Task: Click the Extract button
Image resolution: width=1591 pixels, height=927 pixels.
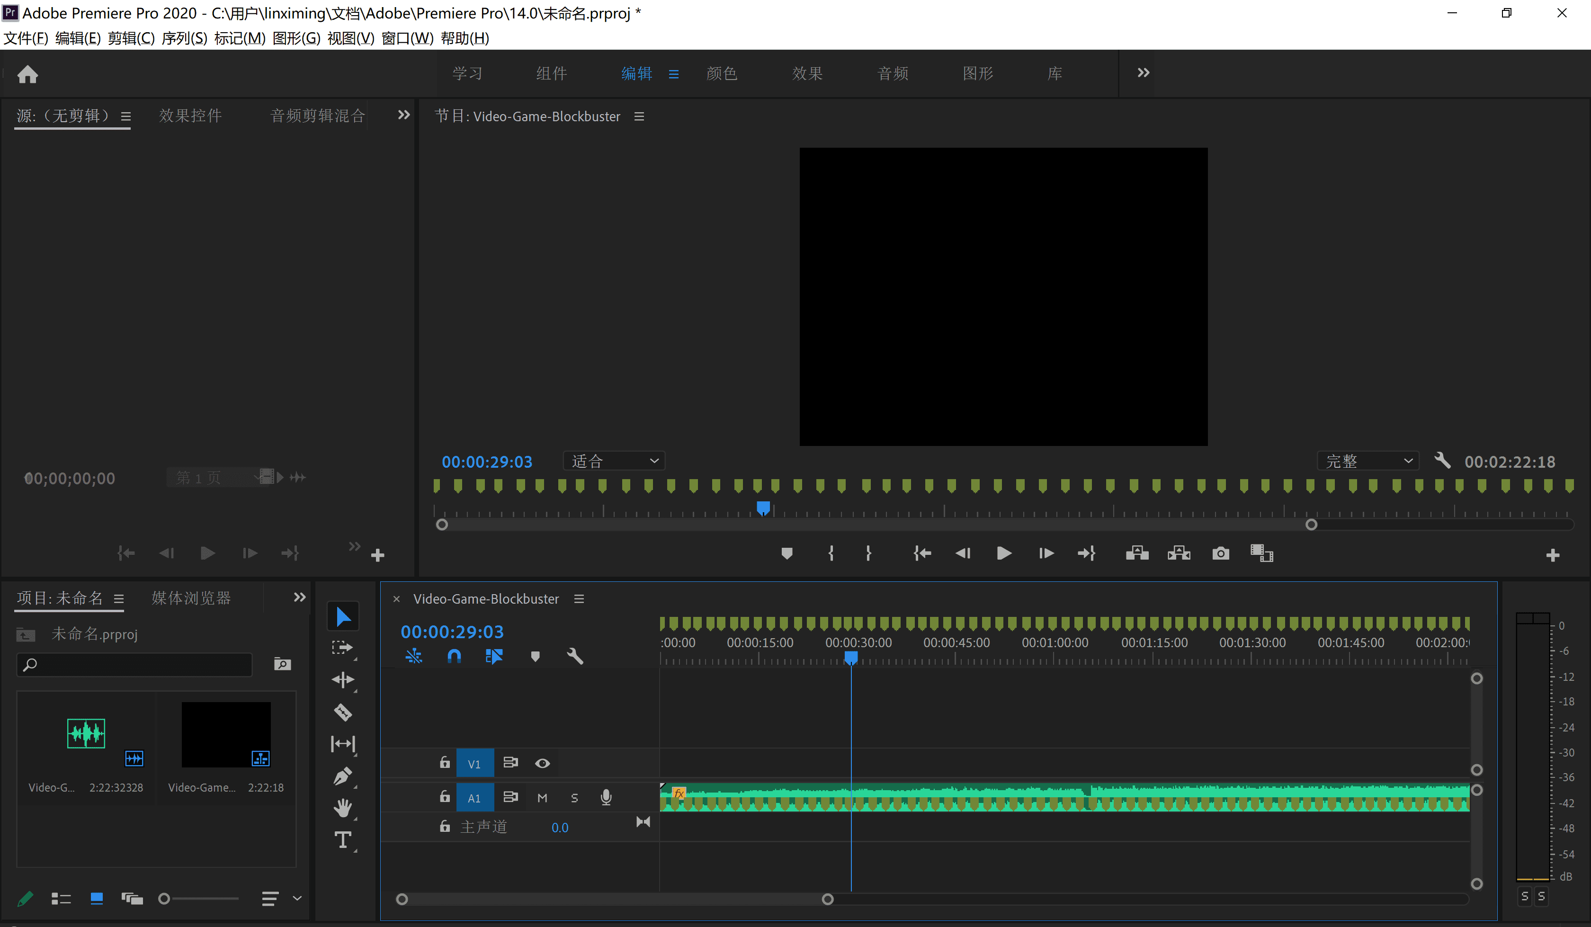Action: tap(1179, 553)
